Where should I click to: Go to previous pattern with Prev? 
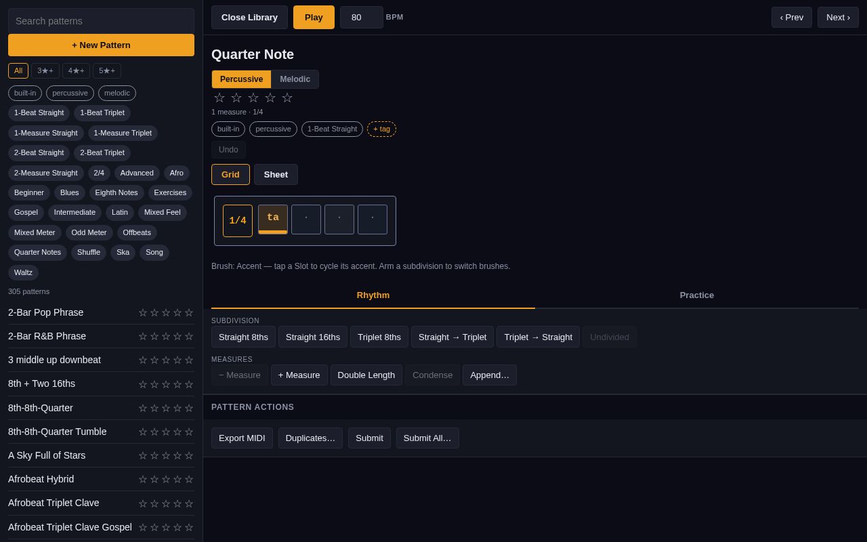792,18
